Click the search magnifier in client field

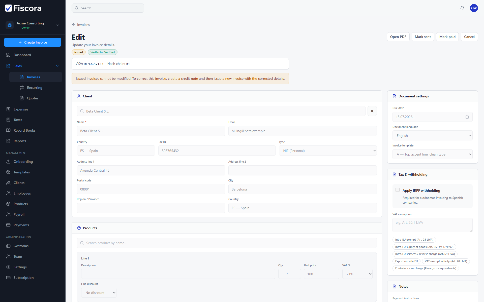(x=82, y=111)
